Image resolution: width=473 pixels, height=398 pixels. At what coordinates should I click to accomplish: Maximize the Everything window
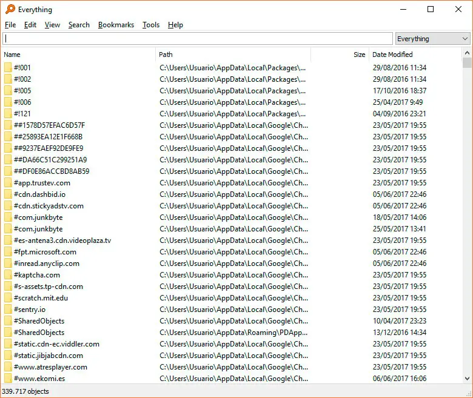pyautogui.click(x=431, y=9)
